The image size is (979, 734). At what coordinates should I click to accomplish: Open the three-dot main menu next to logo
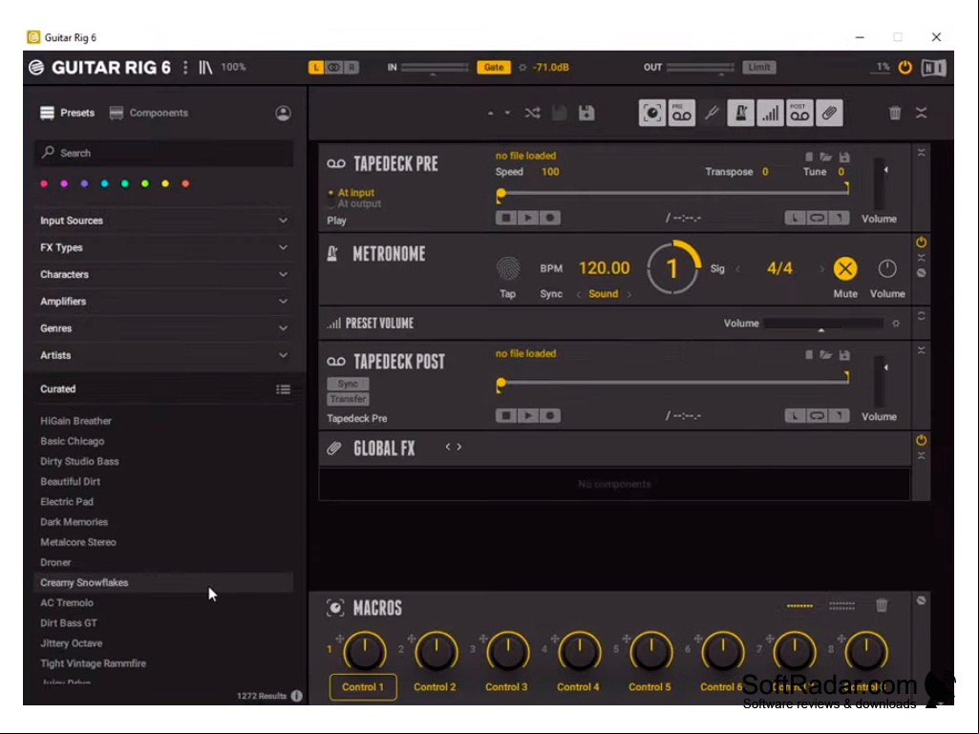(184, 68)
